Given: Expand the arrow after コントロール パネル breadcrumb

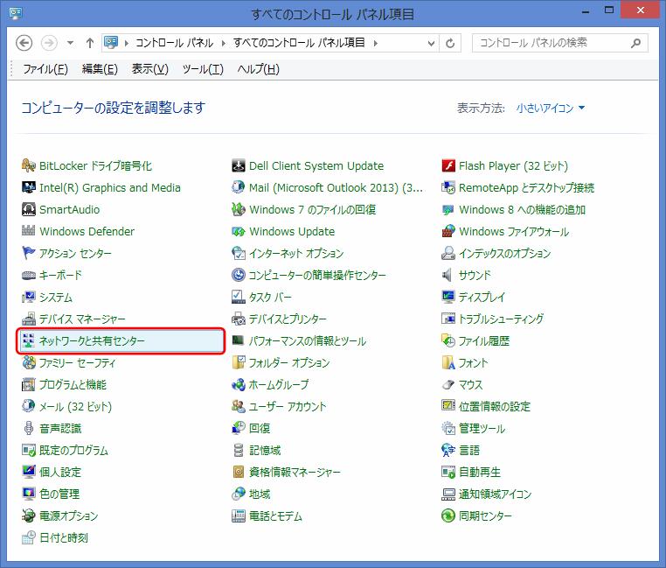Looking at the screenshot, I should coord(224,43).
